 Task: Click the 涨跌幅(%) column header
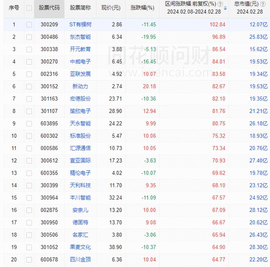click(x=142, y=8)
